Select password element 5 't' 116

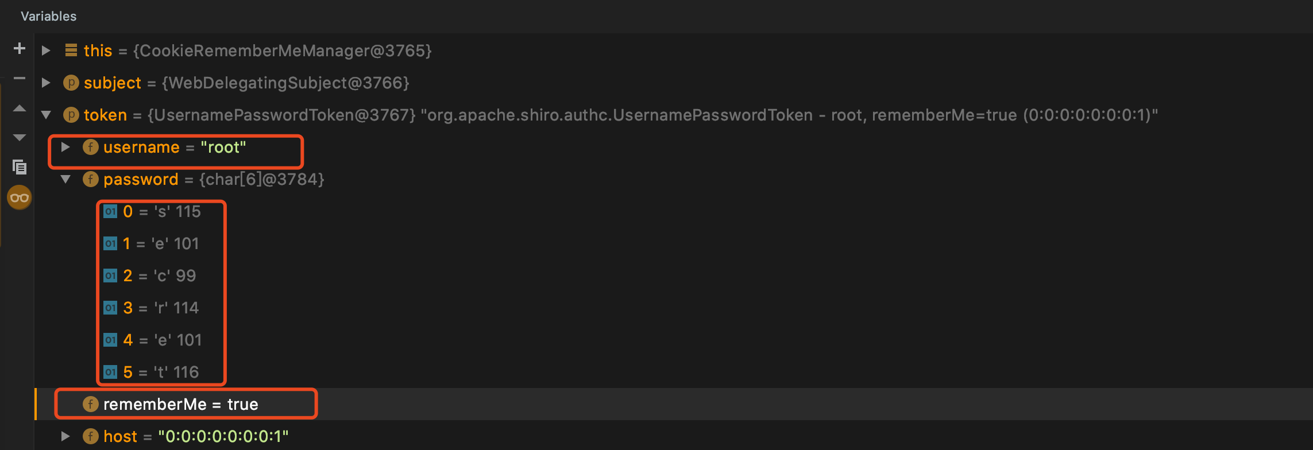tap(151, 372)
